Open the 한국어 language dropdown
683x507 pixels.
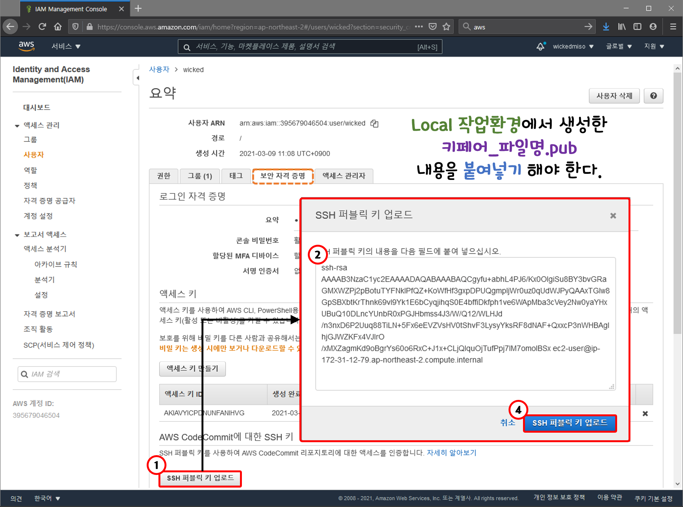pyautogui.click(x=47, y=498)
